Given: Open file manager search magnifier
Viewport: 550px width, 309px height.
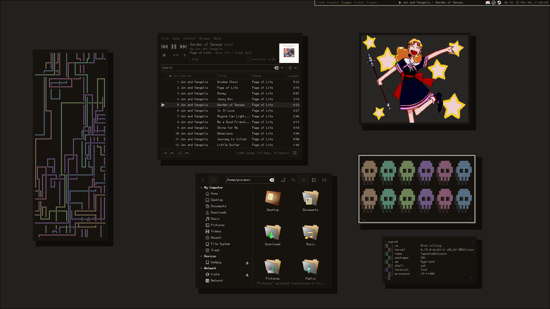Looking at the screenshot, I should tap(293, 180).
